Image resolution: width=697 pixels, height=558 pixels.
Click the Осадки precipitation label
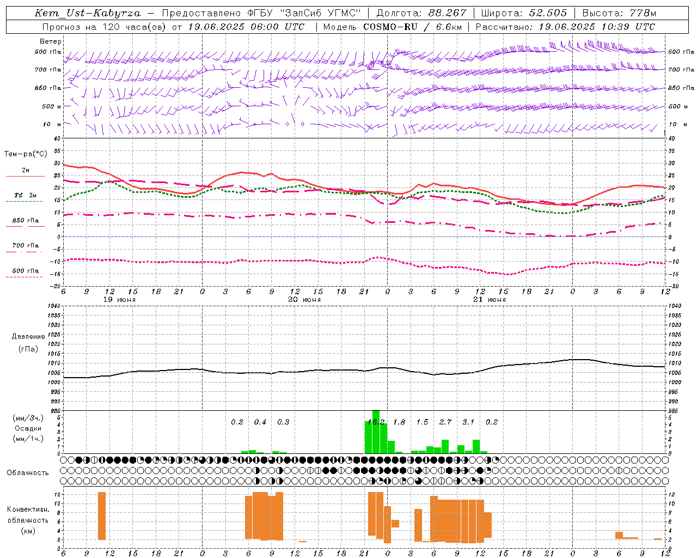[28, 428]
